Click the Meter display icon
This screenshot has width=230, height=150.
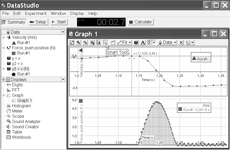(9, 111)
